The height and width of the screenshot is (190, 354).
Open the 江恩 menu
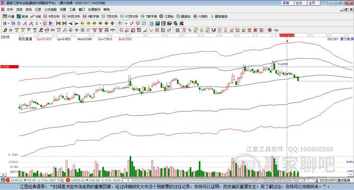point(38,9)
